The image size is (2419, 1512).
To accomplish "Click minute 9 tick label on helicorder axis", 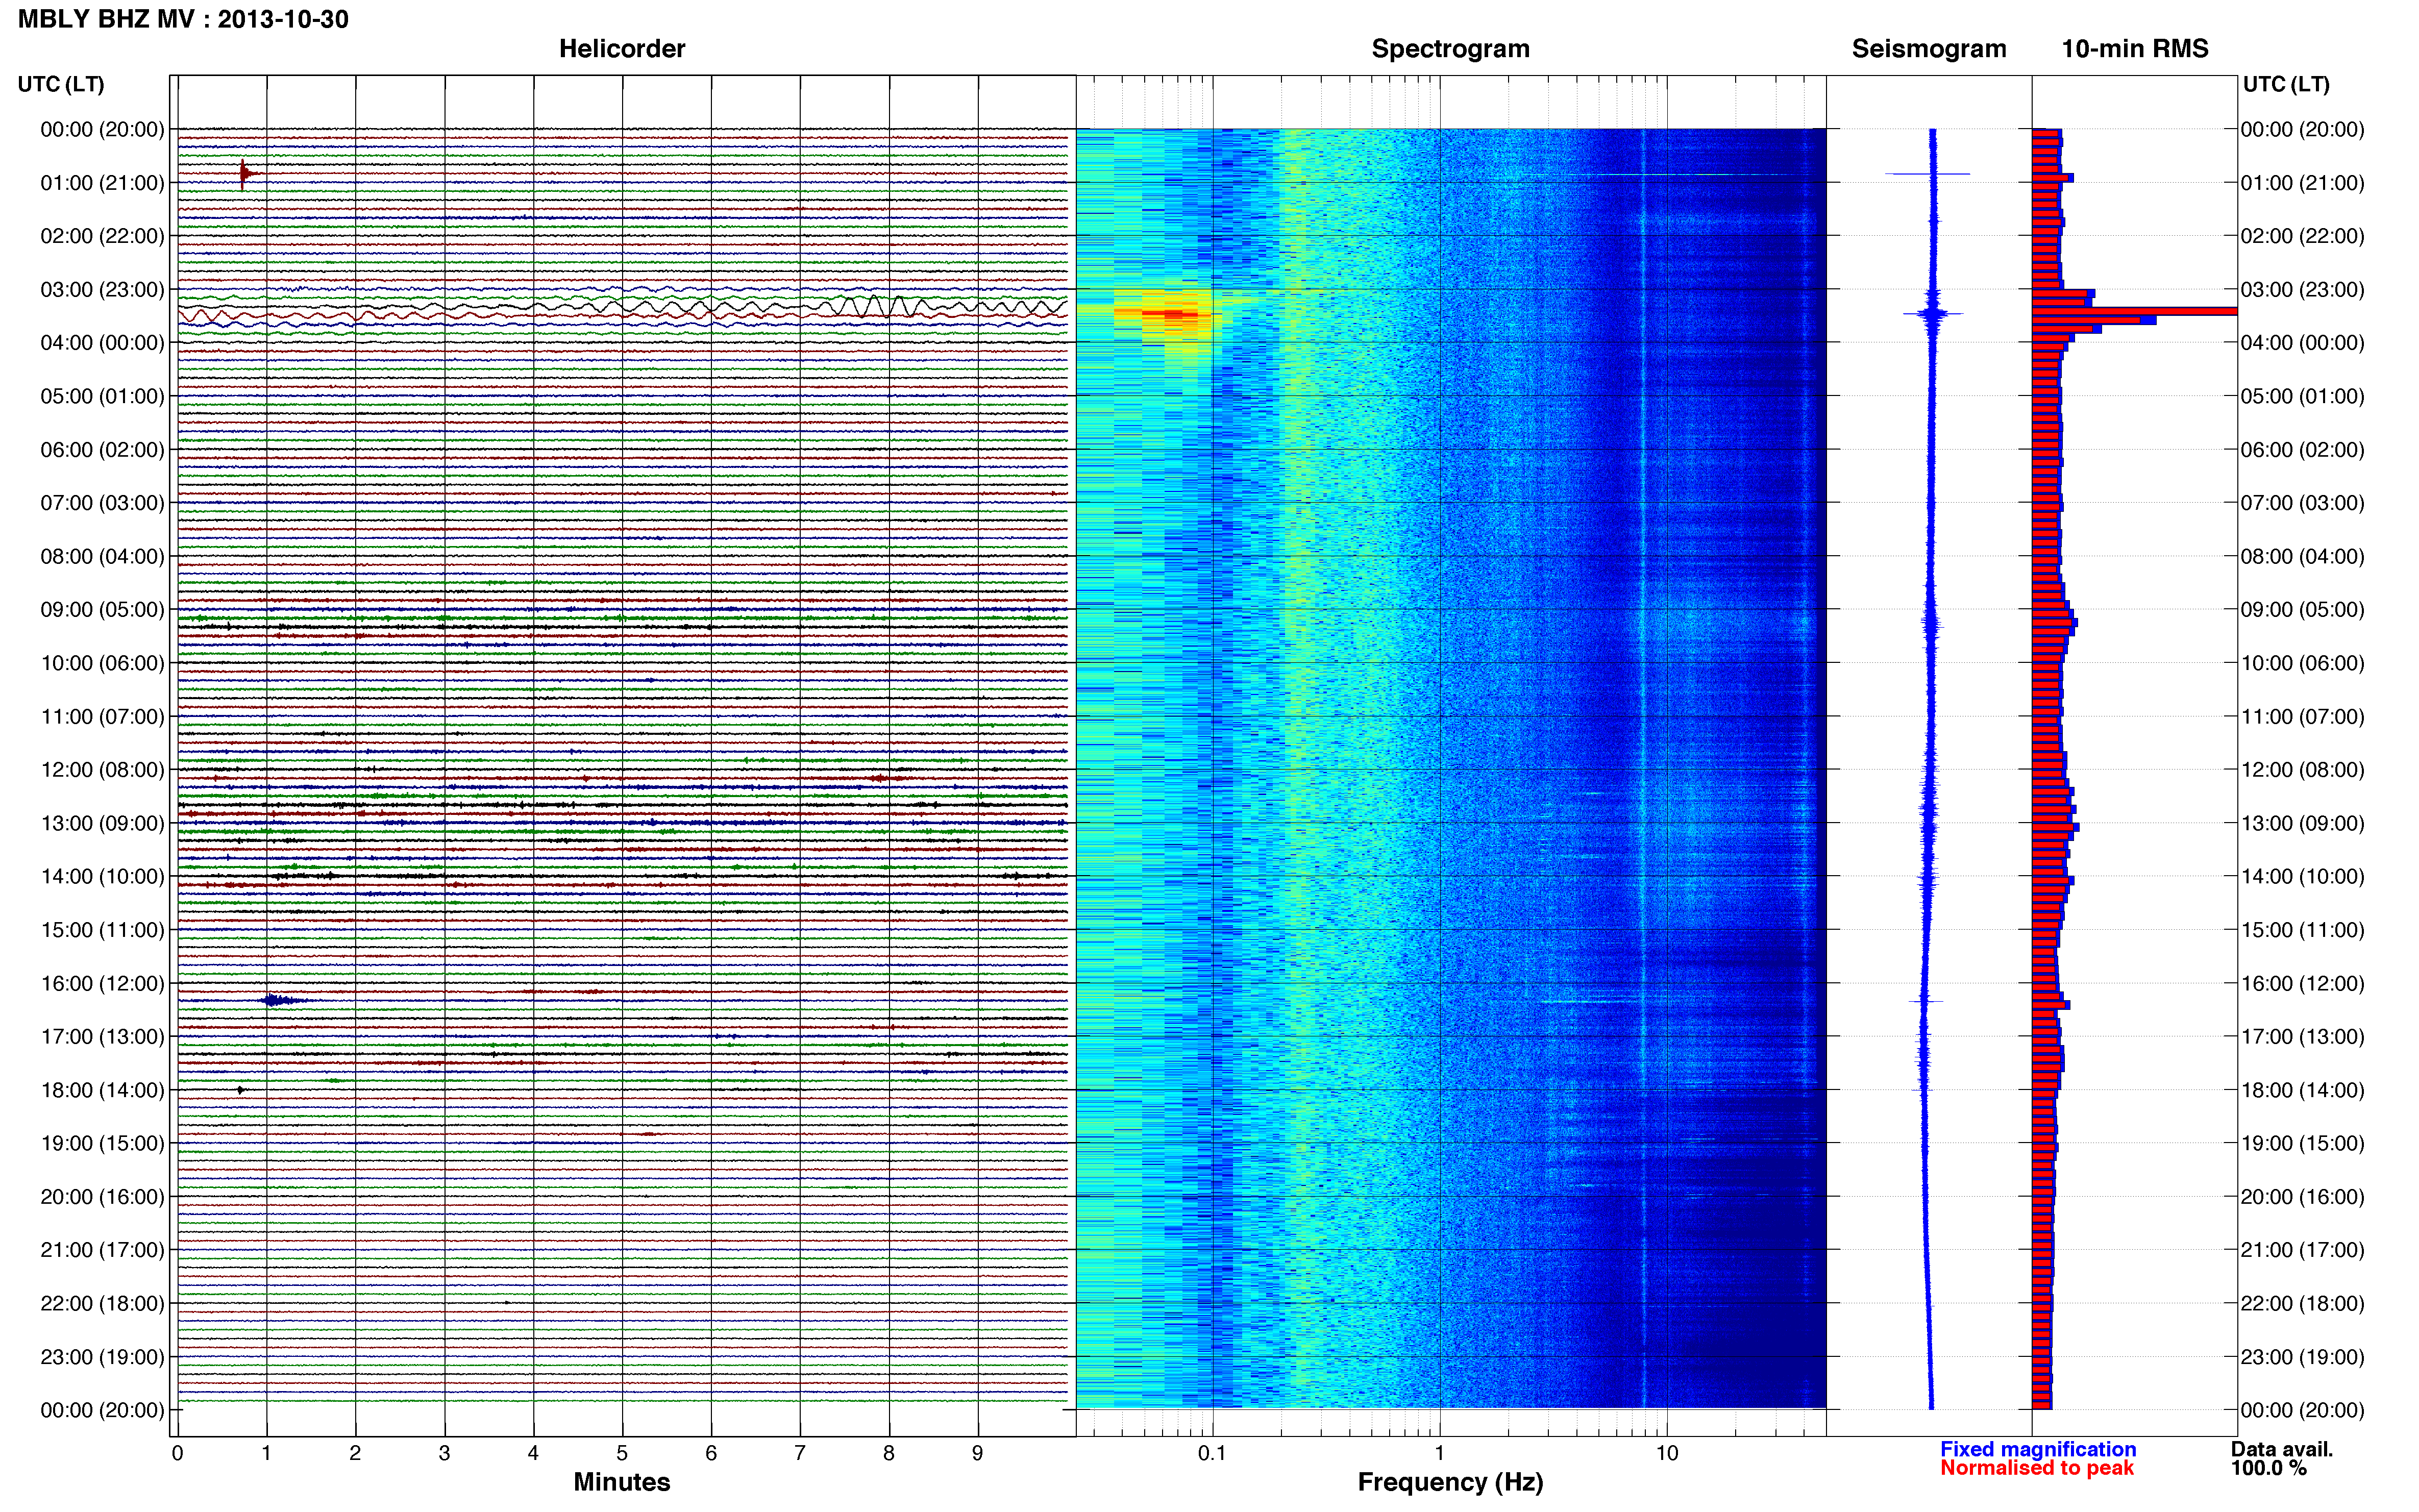I will pyautogui.click(x=977, y=1453).
